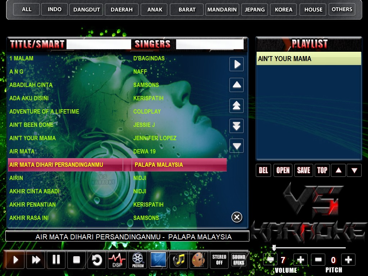Switch to the OTHERS category
This screenshot has height=276, width=368.
342,9
